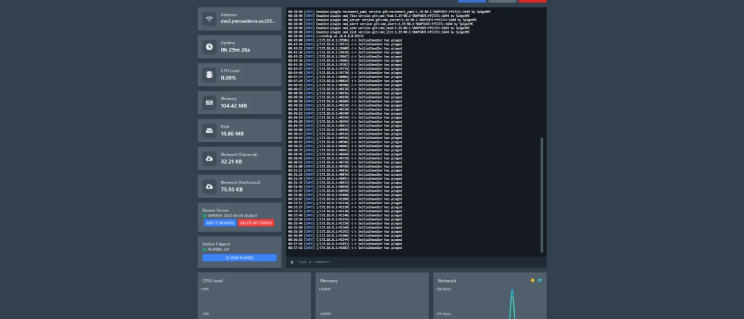Click the Network (Inbound) cloud download icon
The image size is (744, 319).
209,158
